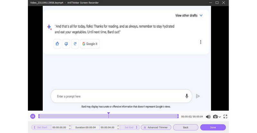257x133 pixels.
Task: Take a snapshot with camera icon
Action: click(215, 117)
